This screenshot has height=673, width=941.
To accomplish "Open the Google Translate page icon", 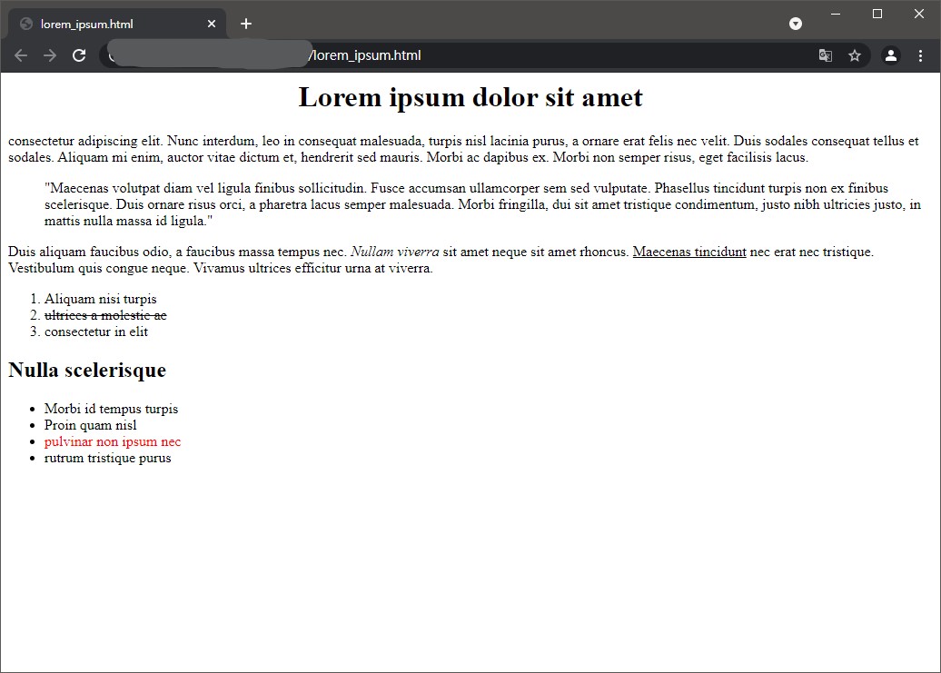I will [x=825, y=55].
